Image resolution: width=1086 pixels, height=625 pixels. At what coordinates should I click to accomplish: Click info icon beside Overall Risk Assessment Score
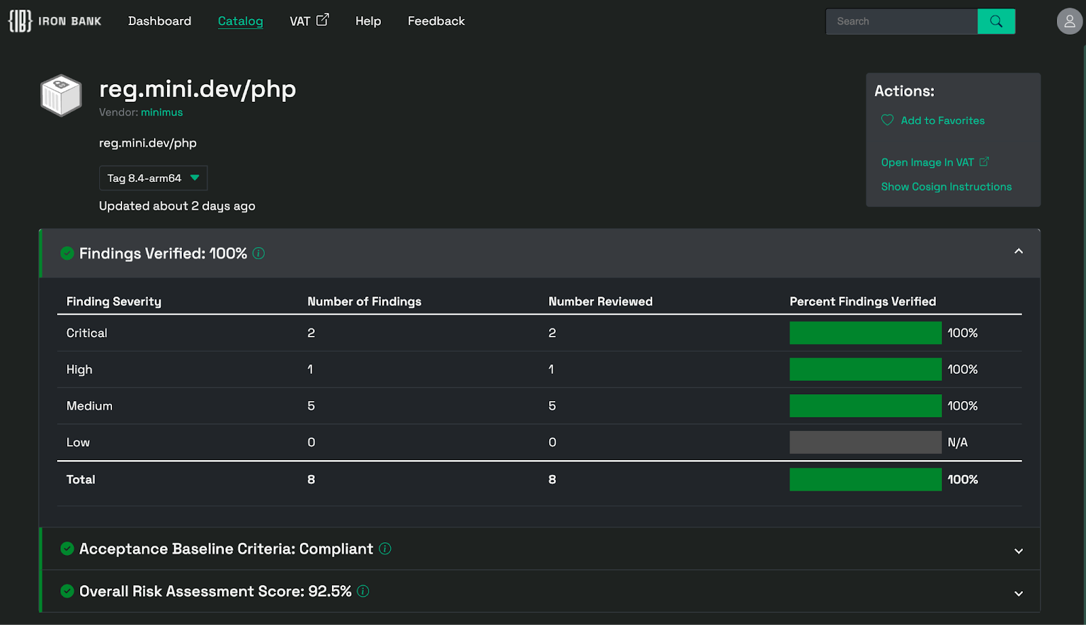pyautogui.click(x=363, y=591)
